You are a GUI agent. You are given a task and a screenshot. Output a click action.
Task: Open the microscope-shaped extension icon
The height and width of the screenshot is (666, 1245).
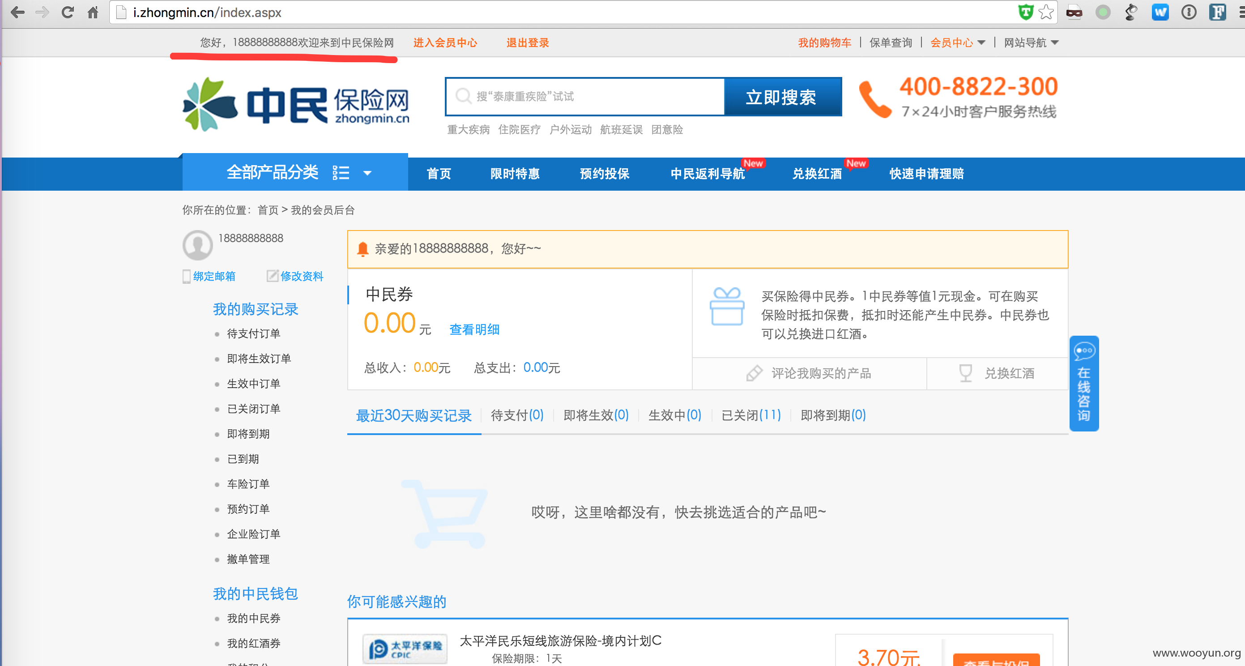click(x=1131, y=12)
